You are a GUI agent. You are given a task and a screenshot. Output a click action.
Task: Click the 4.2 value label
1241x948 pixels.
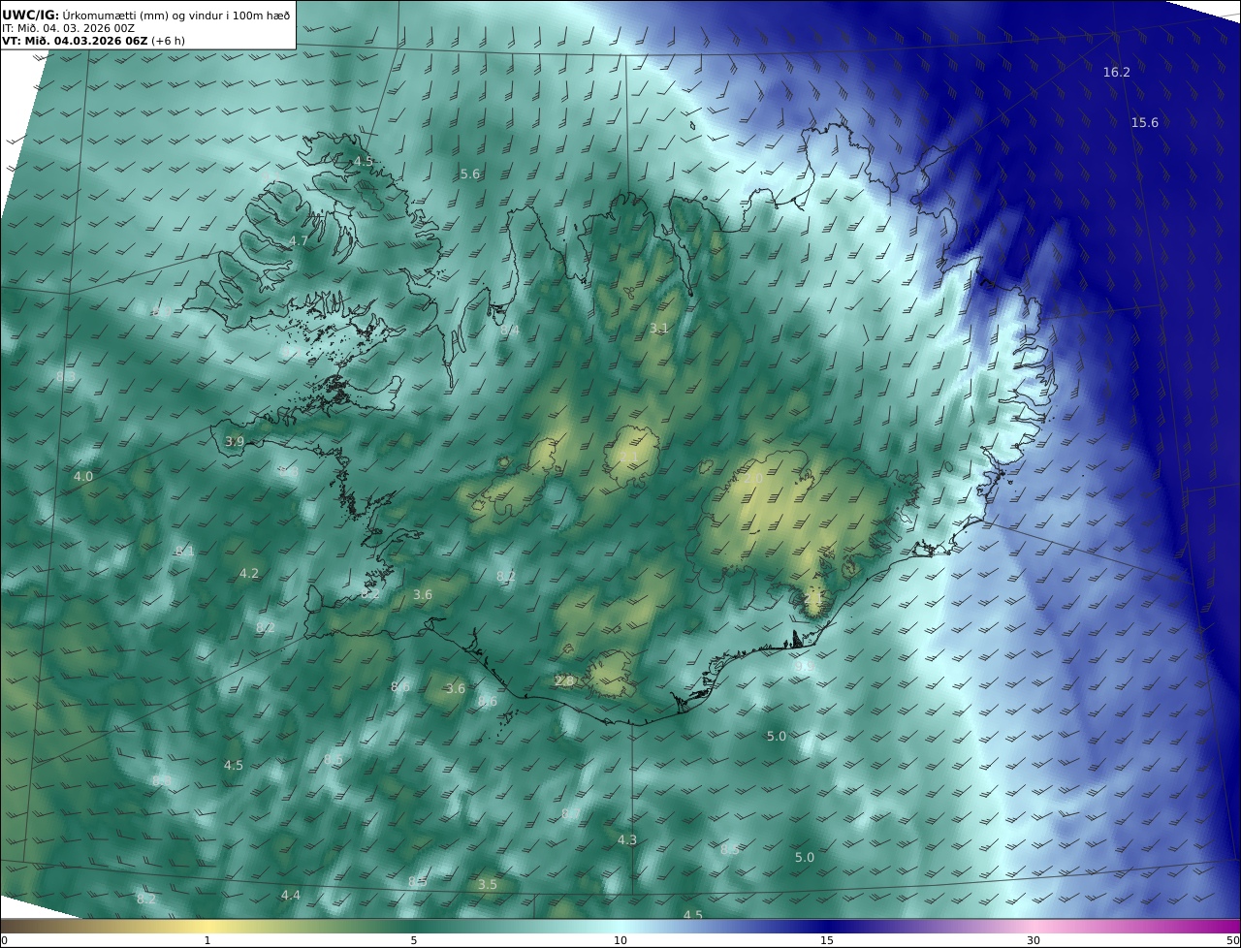pos(249,573)
